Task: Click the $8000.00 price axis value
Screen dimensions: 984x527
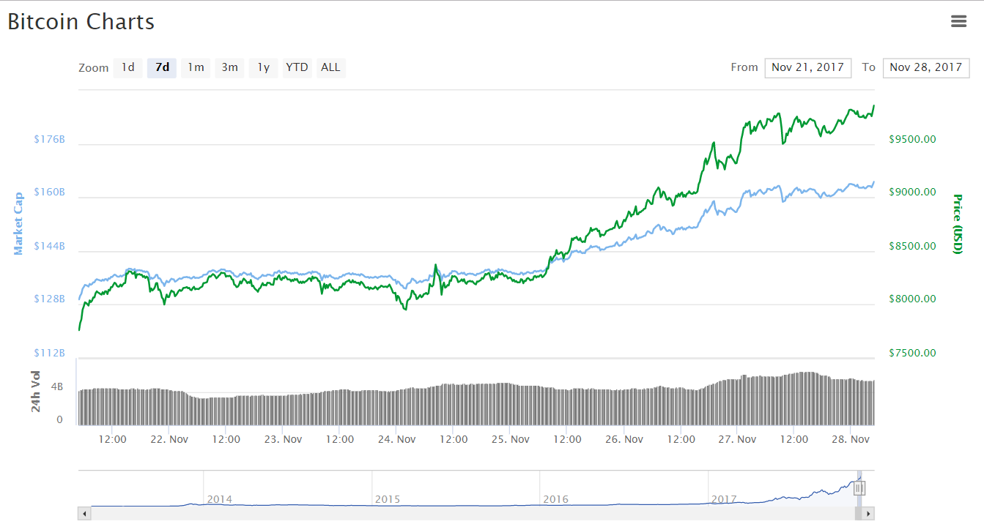Action: [x=912, y=299]
